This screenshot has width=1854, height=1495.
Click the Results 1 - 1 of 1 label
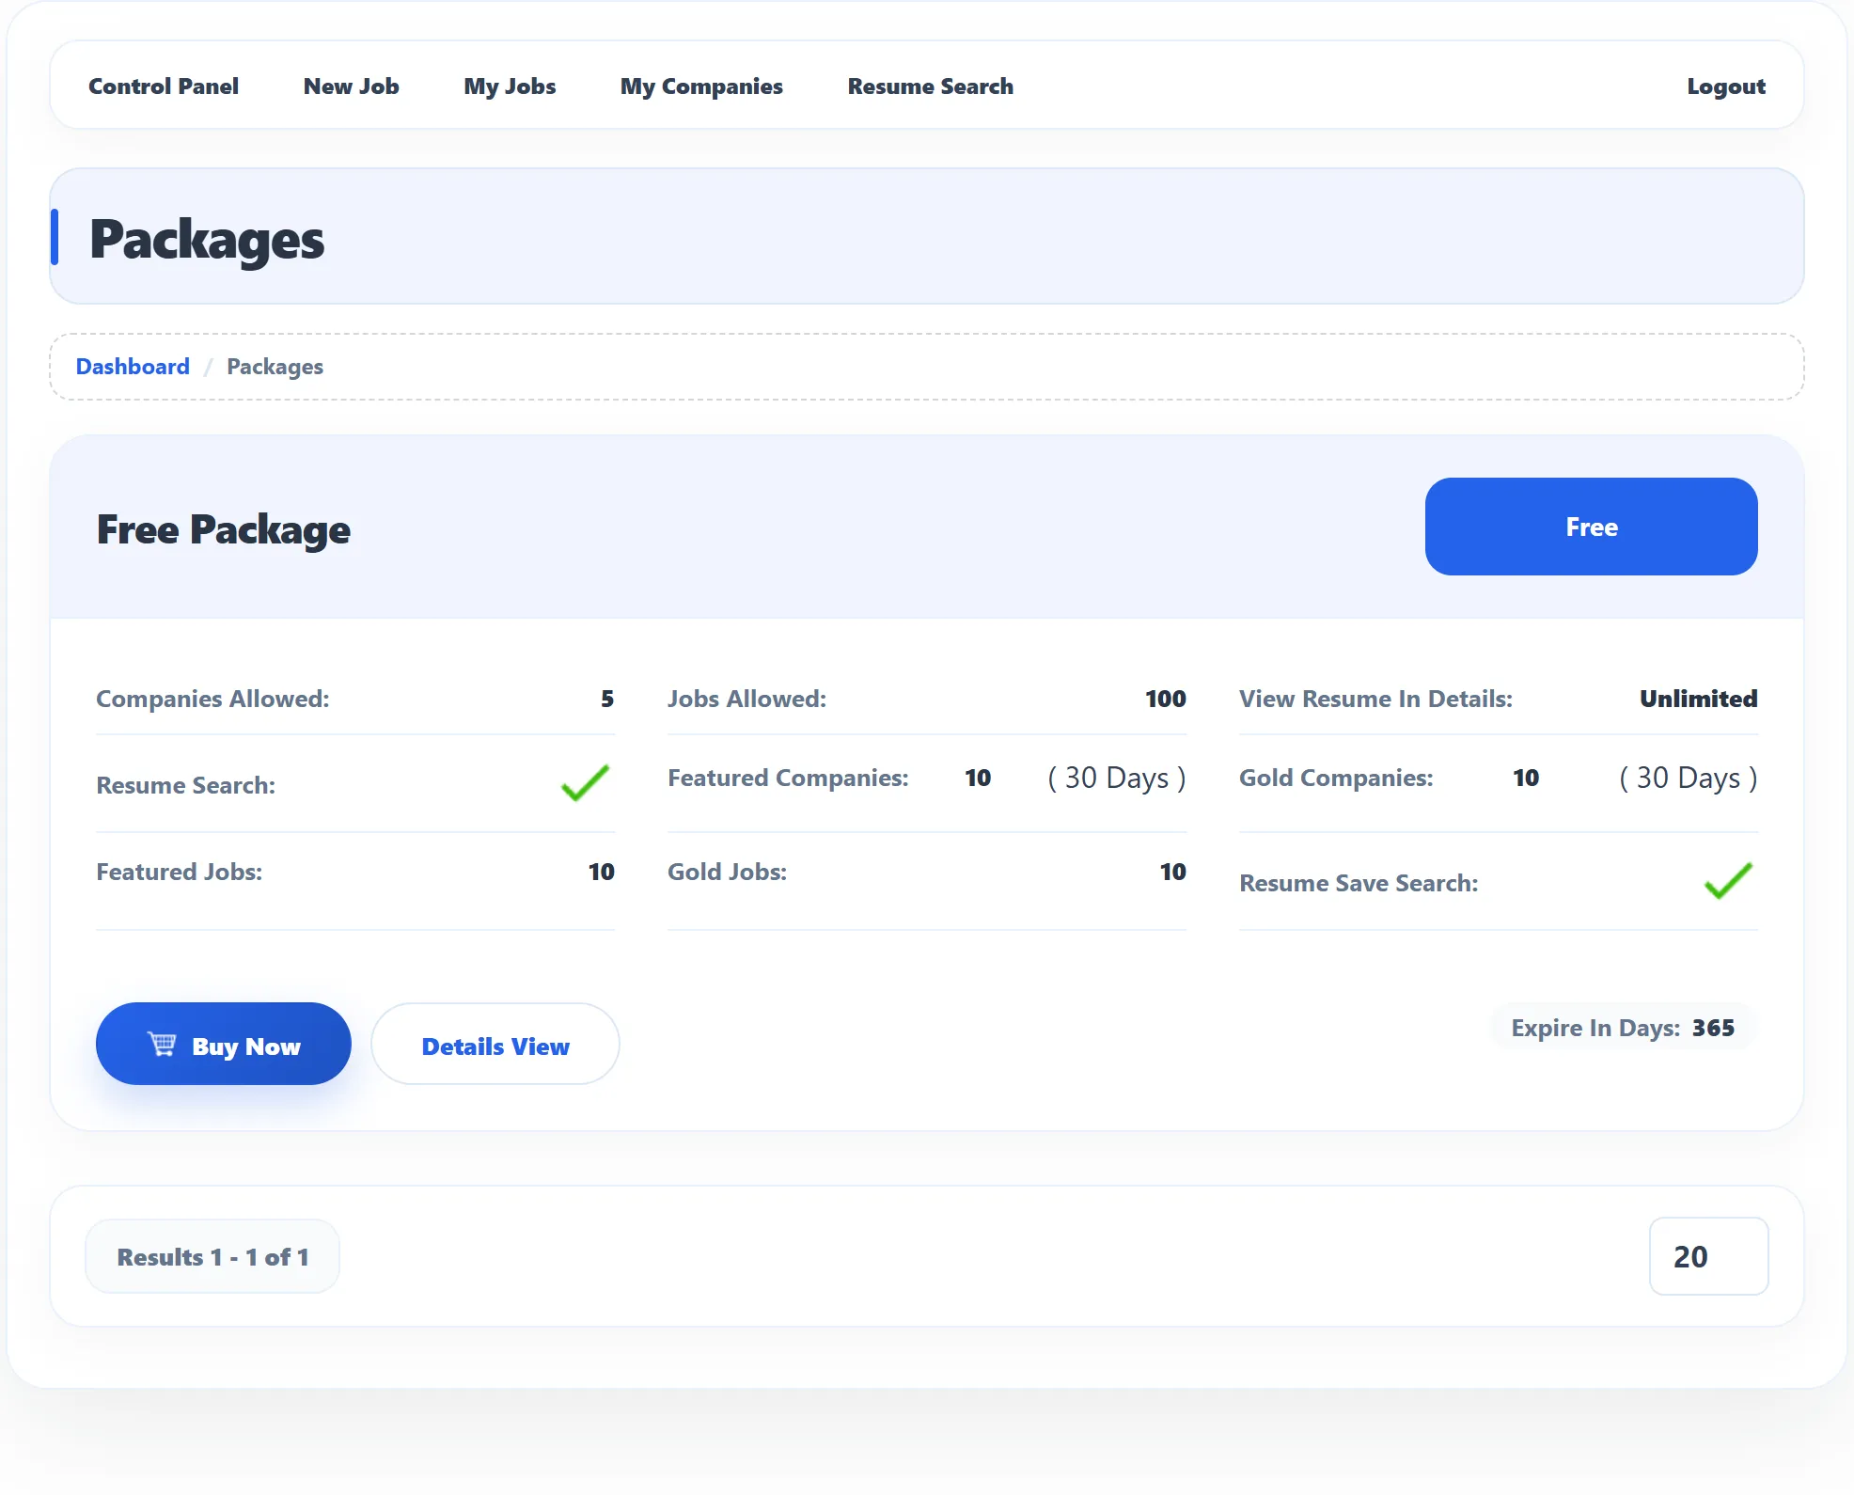(212, 1257)
